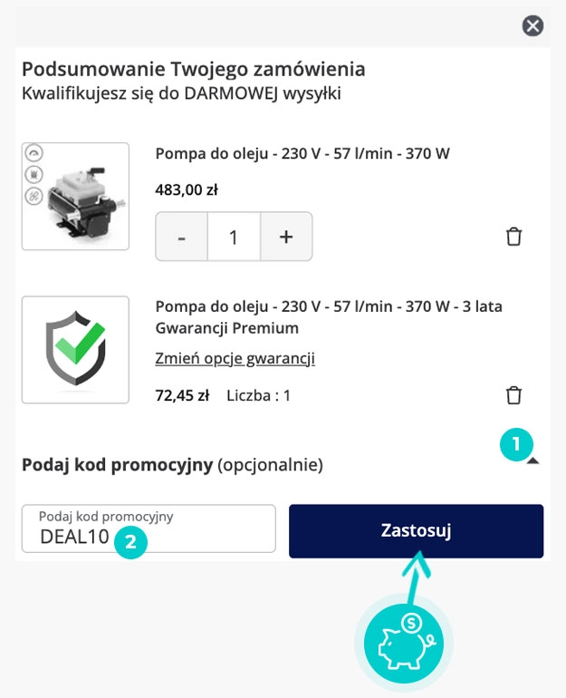Open the "Zmień opcje gwarancji" link
This screenshot has height=698, width=566.
[235, 358]
